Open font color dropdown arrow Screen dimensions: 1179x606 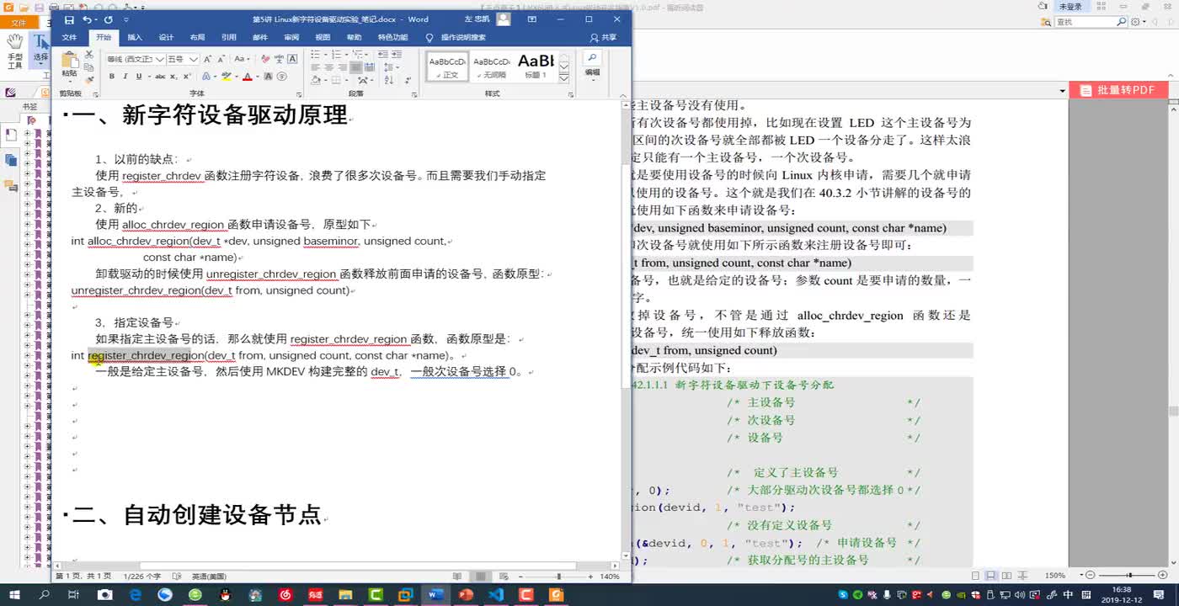(258, 77)
